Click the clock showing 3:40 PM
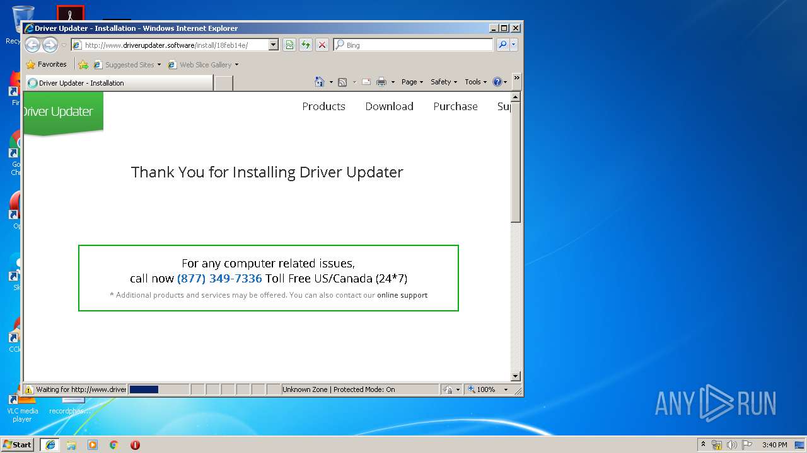807x453 pixels. coord(774,445)
